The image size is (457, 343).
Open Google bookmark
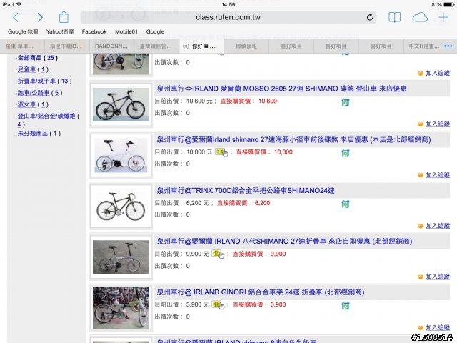pyautogui.click(x=155, y=31)
